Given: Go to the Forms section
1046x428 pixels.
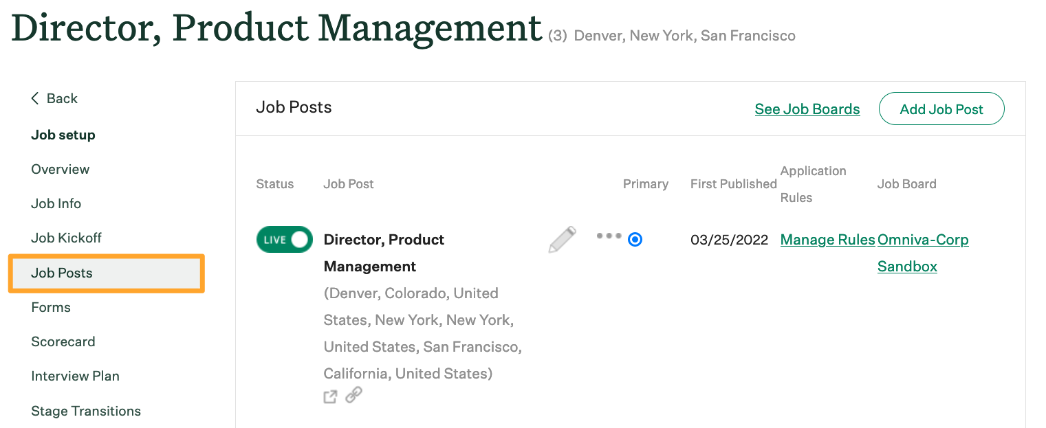Looking at the screenshot, I should coord(51,307).
